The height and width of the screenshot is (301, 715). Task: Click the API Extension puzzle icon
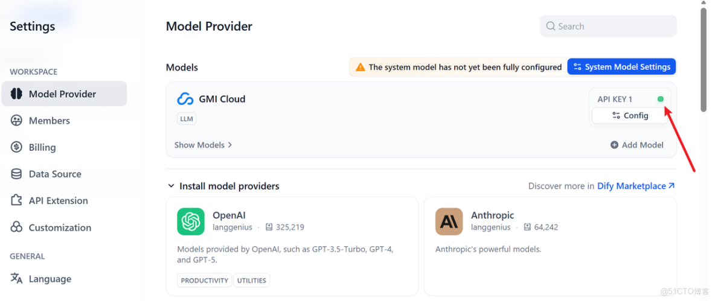tap(16, 200)
